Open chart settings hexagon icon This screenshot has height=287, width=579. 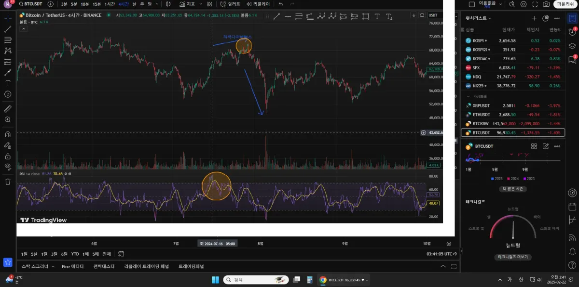pyautogui.click(x=524, y=4)
